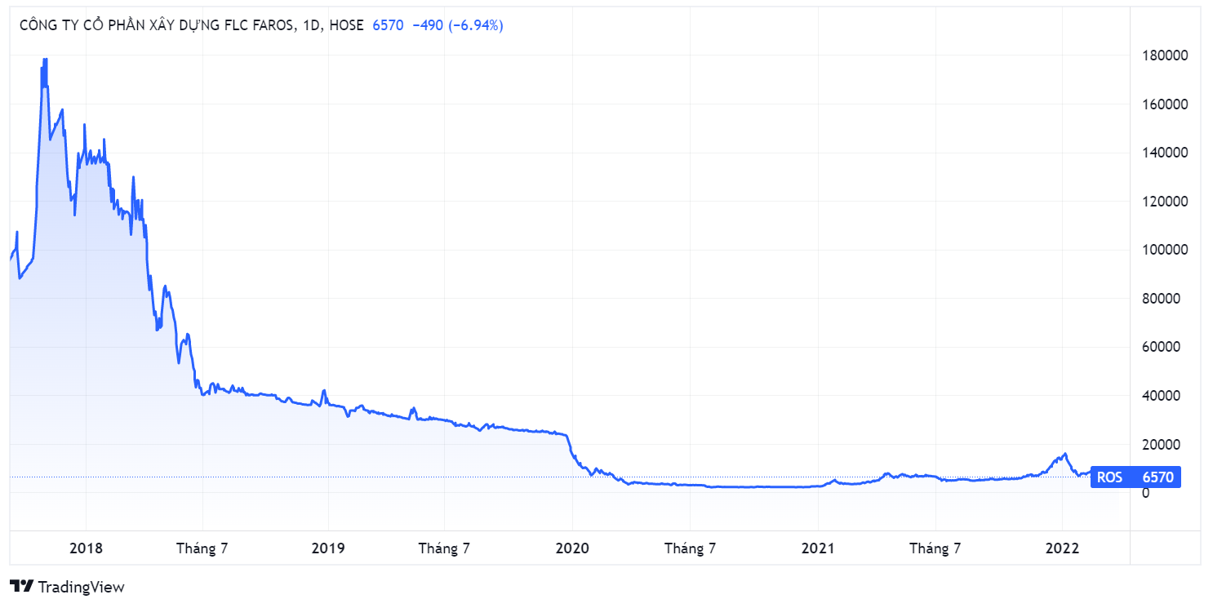Click Tháng 7 between 2021 and 2022
The image size is (1213, 608).
point(935,548)
